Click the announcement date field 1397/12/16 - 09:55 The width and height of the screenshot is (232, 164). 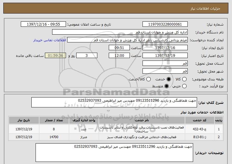pos(43,24)
